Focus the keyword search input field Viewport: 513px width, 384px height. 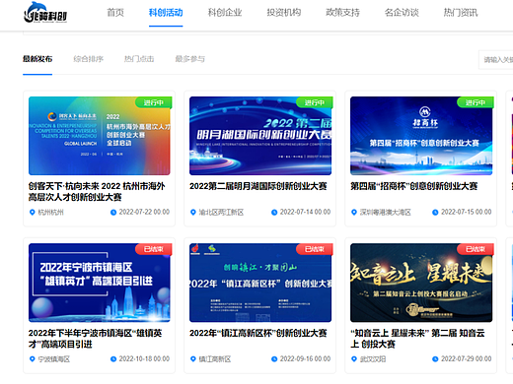pyautogui.click(x=496, y=60)
